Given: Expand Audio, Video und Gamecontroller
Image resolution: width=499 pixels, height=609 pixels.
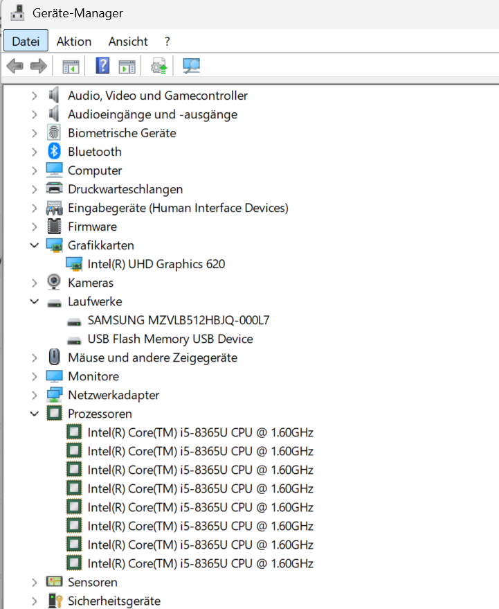Looking at the screenshot, I should tap(34, 96).
